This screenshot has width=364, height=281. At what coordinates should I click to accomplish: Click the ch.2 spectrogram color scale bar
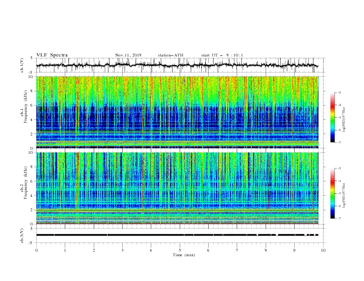(333, 193)
